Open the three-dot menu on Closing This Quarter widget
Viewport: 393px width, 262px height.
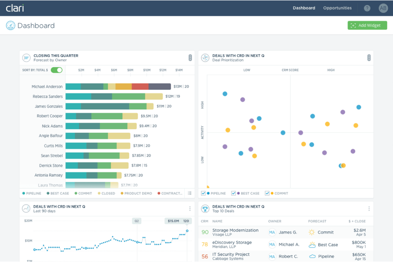click(x=190, y=58)
